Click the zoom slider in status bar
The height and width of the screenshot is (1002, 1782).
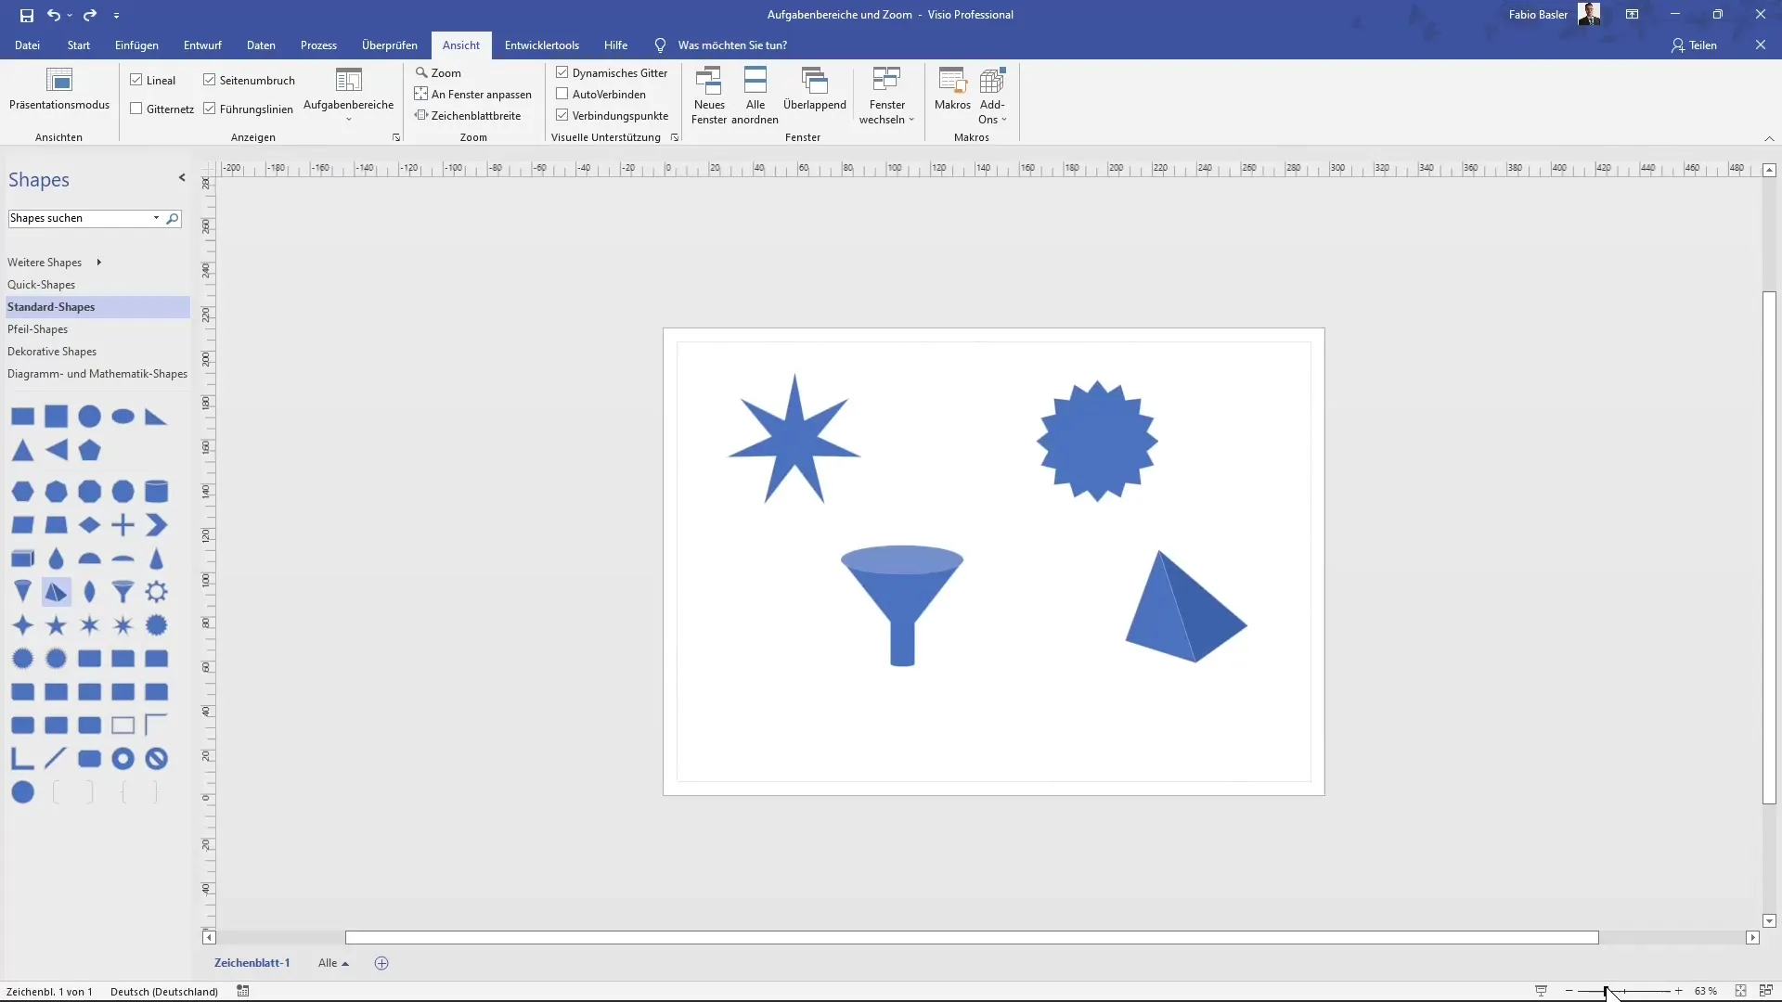(x=1623, y=991)
